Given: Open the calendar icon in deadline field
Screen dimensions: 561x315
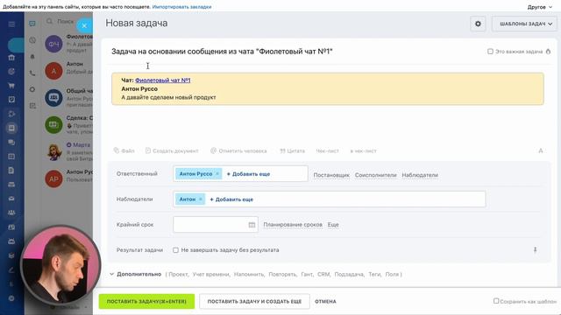Looking at the screenshot, I should coord(252,225).
